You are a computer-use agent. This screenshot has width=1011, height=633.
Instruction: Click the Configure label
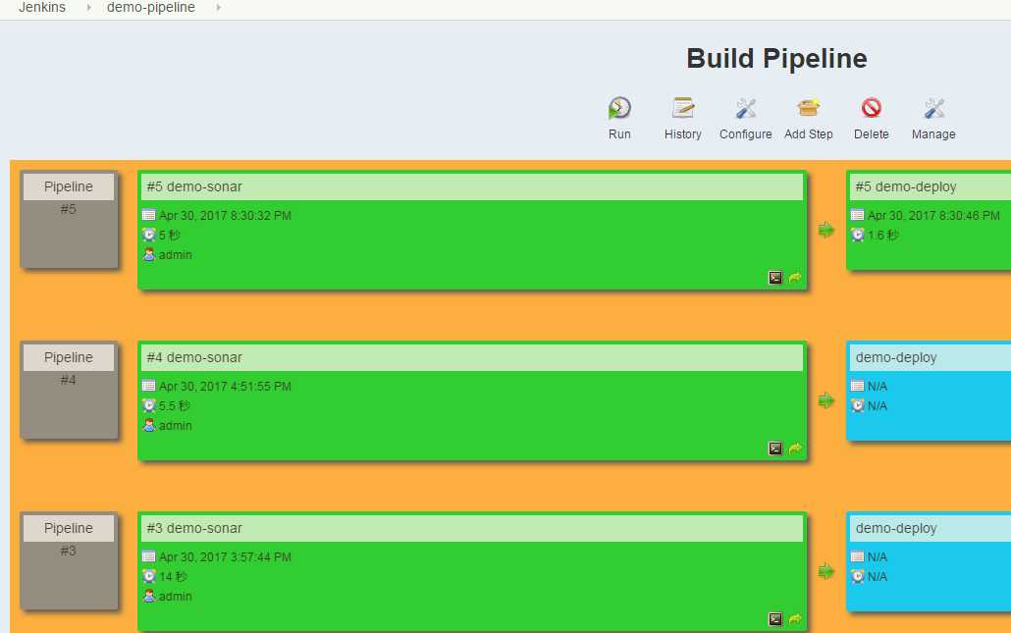(745, 134)
